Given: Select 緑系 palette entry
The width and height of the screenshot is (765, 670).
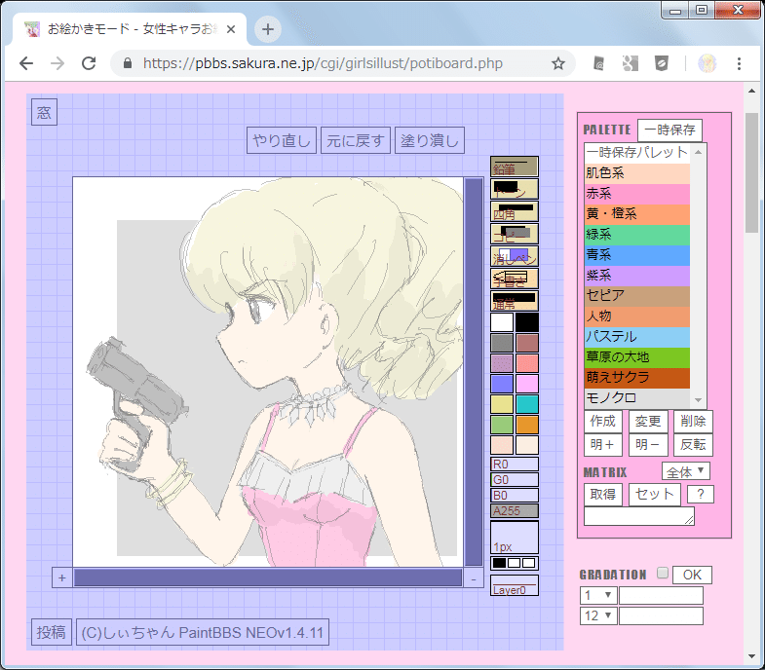Looking at the screenshot, I should tap(637, 235).
